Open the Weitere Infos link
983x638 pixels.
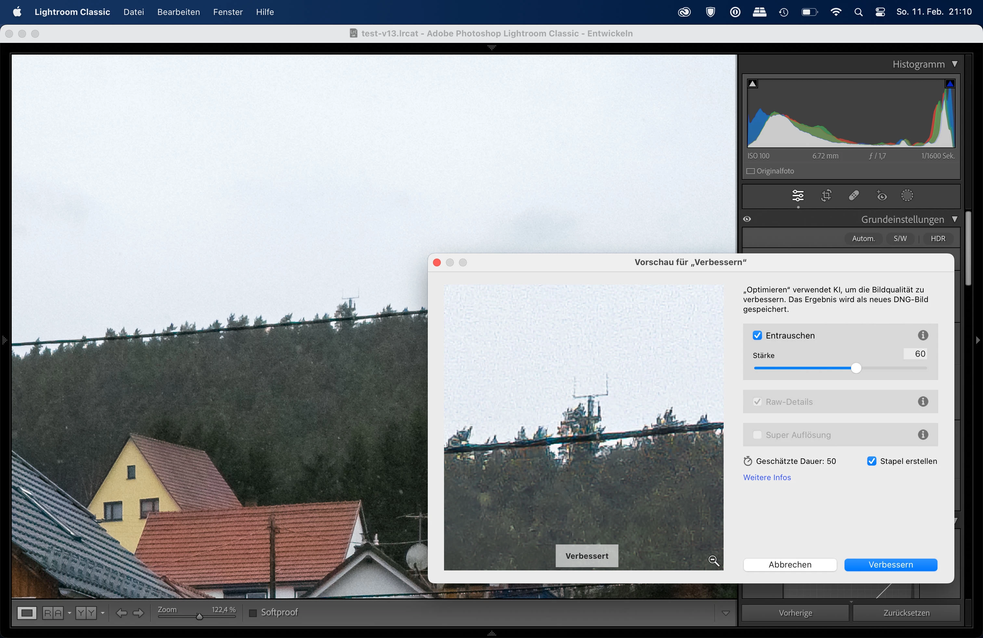(x=767, y=478)
